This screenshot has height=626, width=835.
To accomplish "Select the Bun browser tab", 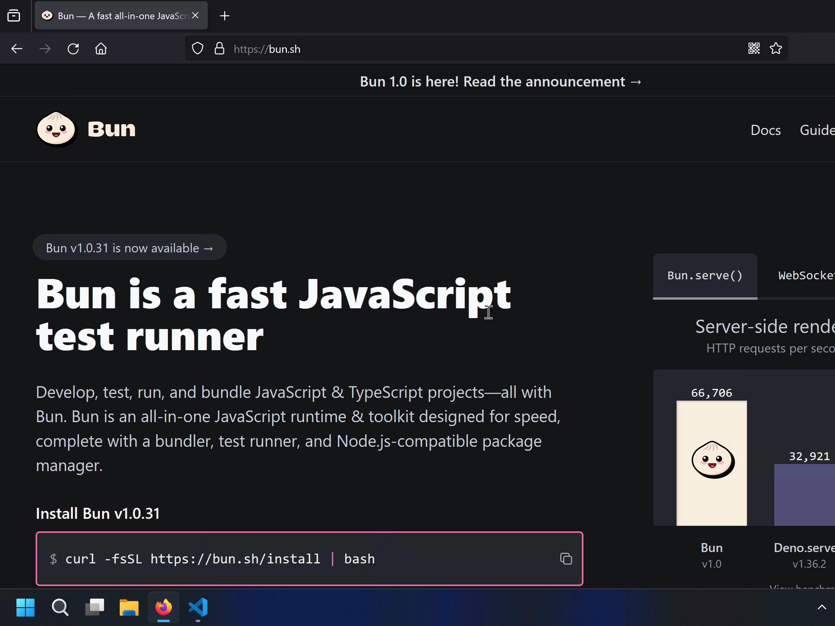I will [x=121, y=16].
